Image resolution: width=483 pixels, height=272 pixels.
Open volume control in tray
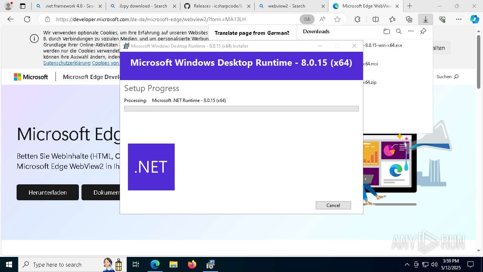point(434,264)
